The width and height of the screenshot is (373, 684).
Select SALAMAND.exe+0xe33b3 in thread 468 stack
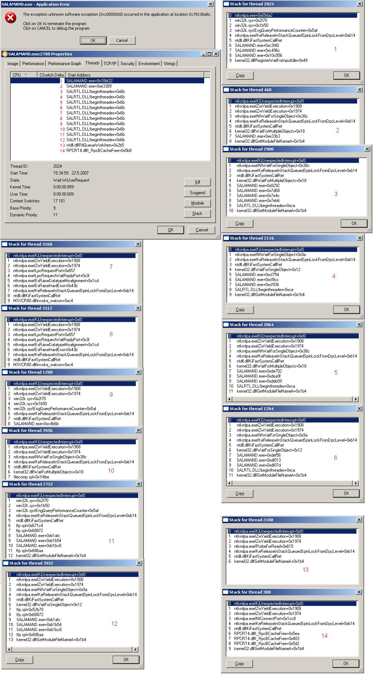(292, 136)
